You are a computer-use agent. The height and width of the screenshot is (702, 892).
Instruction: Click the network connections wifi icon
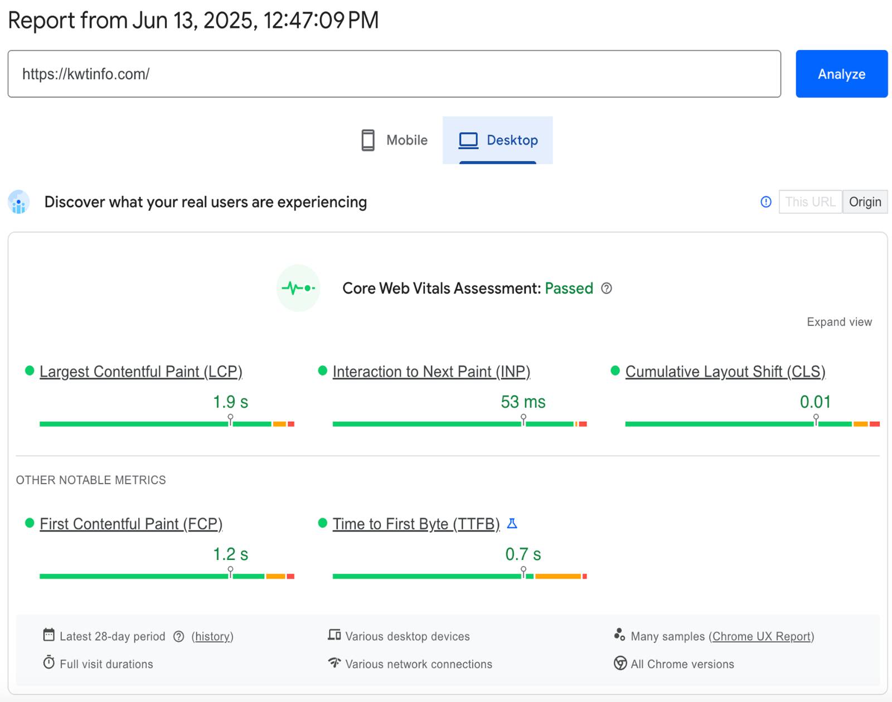[x=334, y=662]
